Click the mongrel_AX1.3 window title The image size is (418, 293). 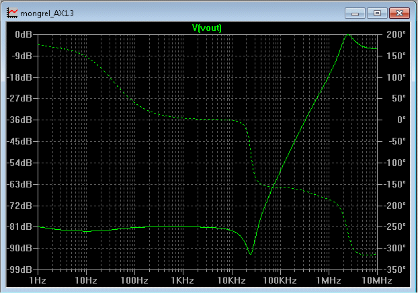tap(47, 13)
